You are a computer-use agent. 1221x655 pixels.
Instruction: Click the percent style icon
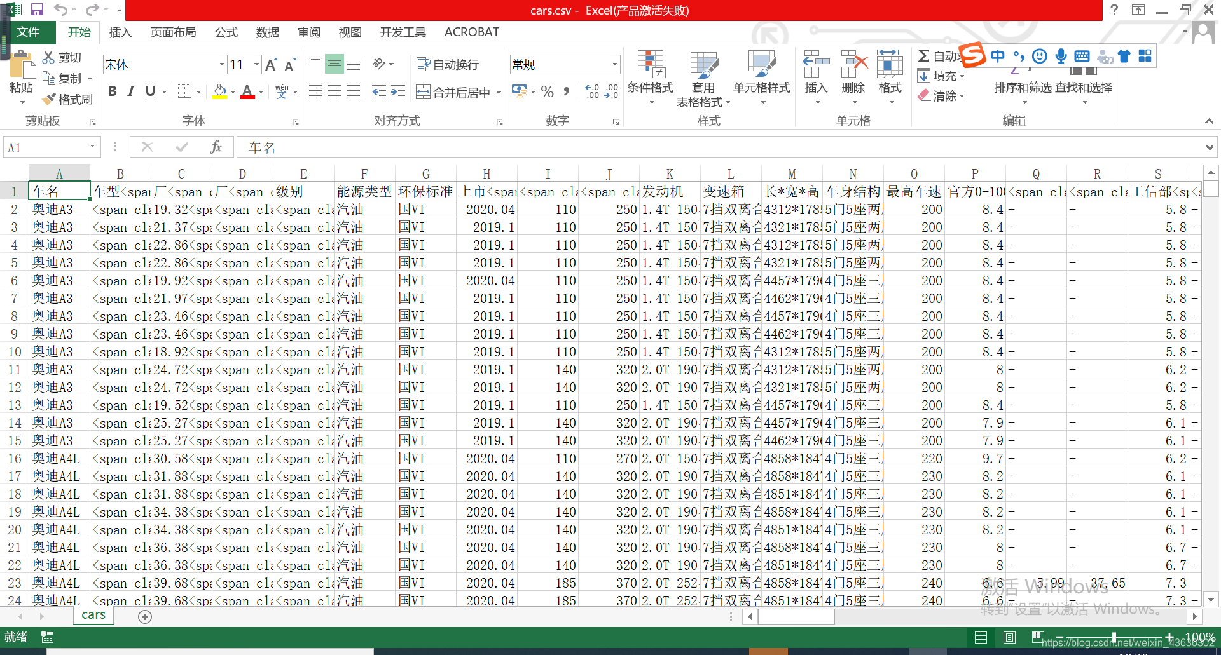pyautogui.click(x=548, y=91)
